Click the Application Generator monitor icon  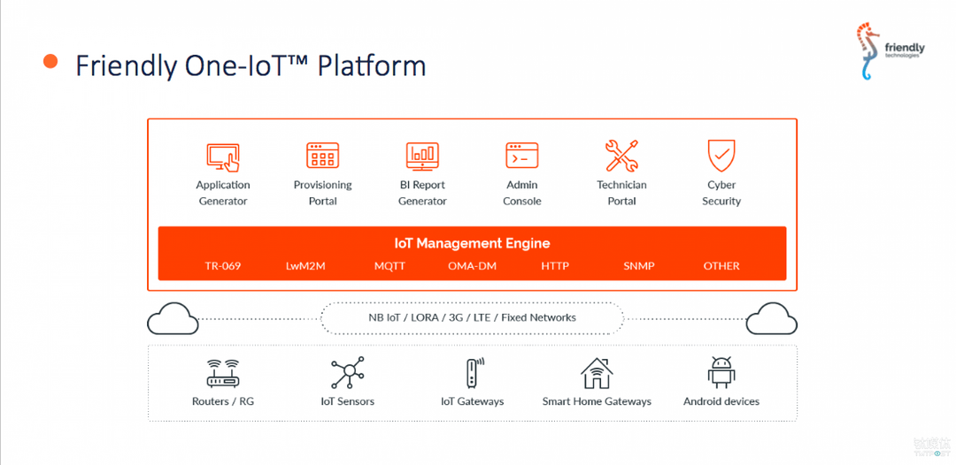(223, 157)
